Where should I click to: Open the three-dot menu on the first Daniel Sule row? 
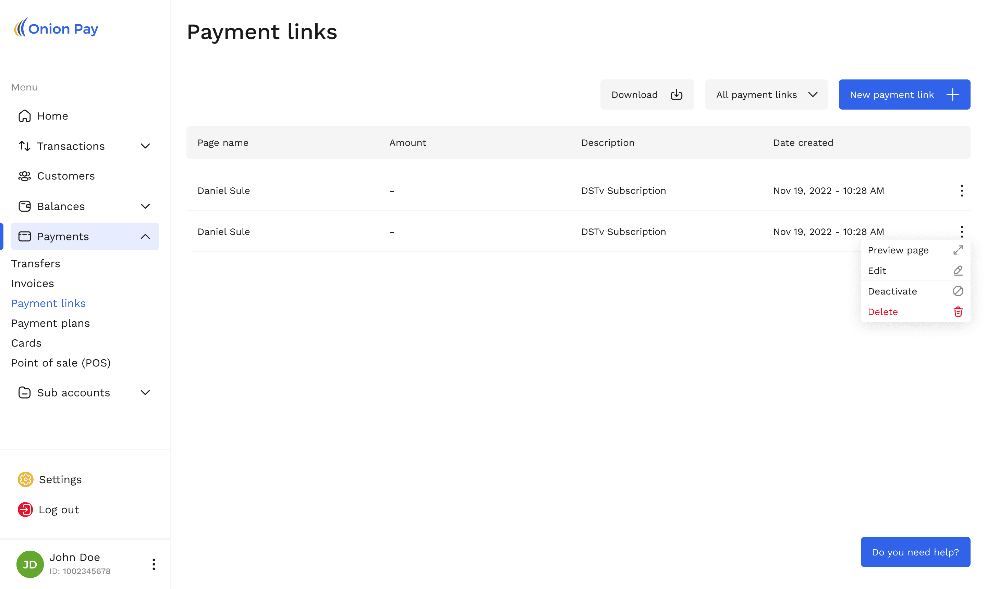click(962, 190)
